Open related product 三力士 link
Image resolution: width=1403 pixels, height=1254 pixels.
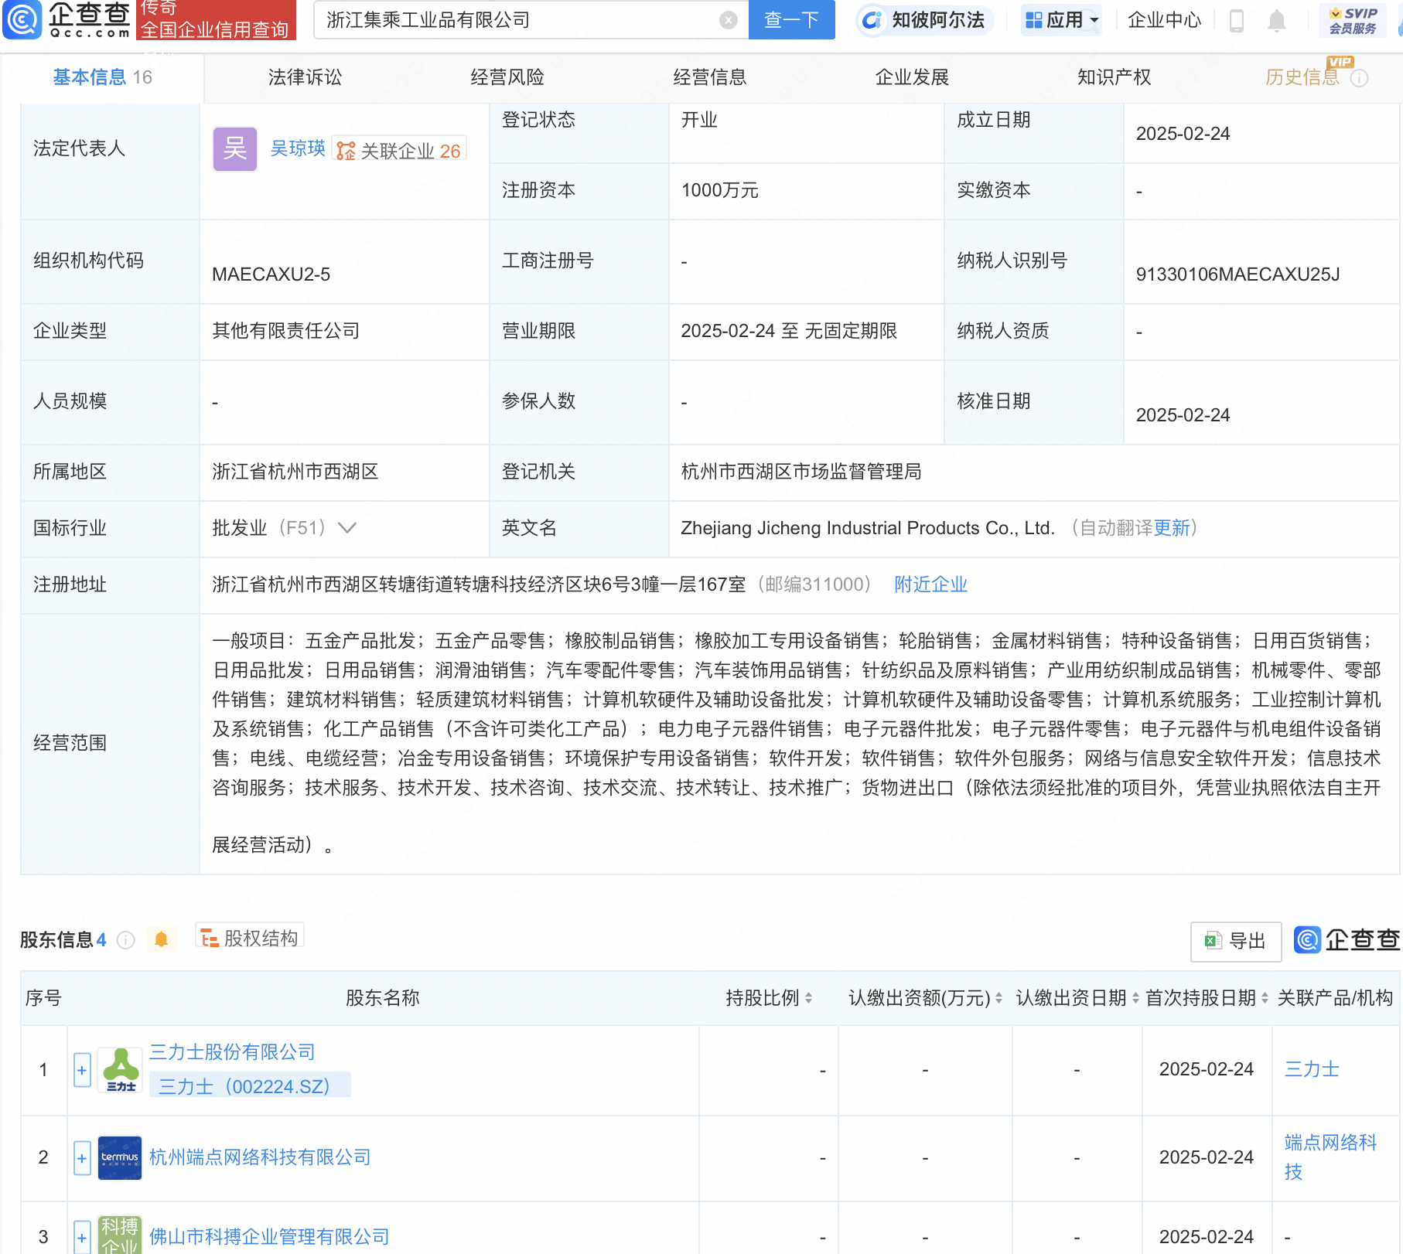[x=1312, y=1069]
